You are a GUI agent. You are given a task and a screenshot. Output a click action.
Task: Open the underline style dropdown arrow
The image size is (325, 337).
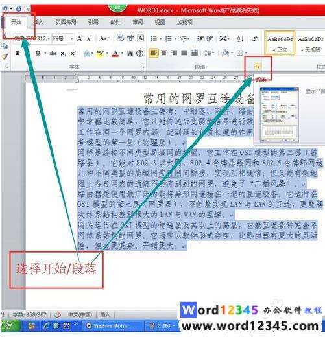pos(45,53)
